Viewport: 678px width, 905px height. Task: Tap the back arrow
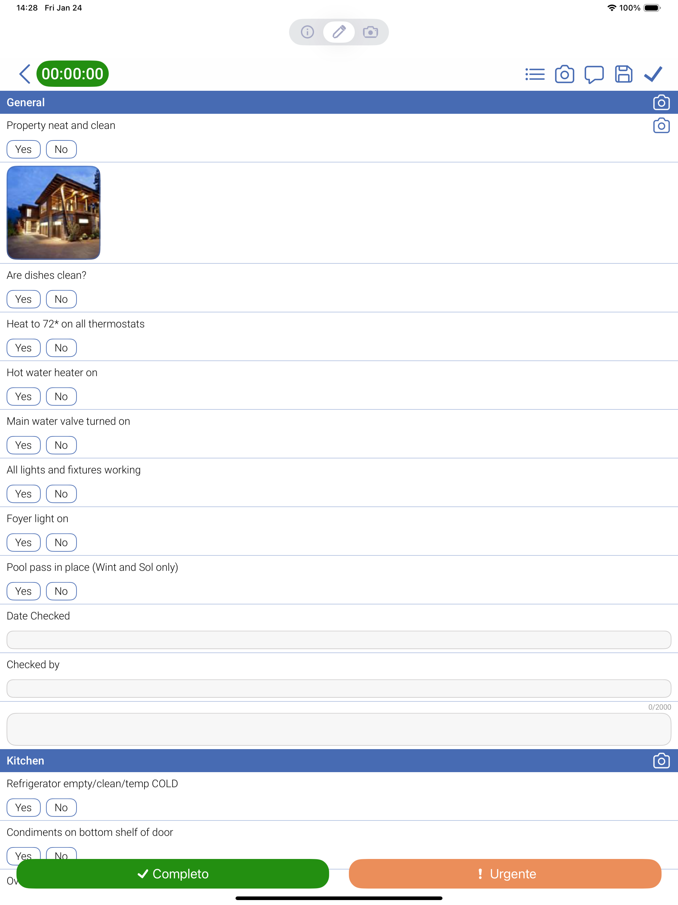[x=25, y=74]
